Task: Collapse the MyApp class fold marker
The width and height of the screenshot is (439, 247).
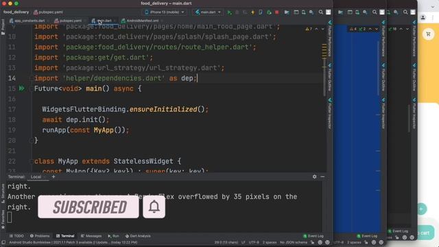Action: pos(31,161)
